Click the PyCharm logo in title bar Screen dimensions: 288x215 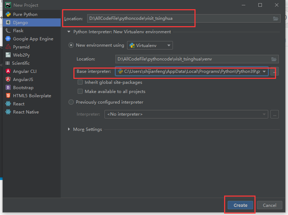[8, 5]
